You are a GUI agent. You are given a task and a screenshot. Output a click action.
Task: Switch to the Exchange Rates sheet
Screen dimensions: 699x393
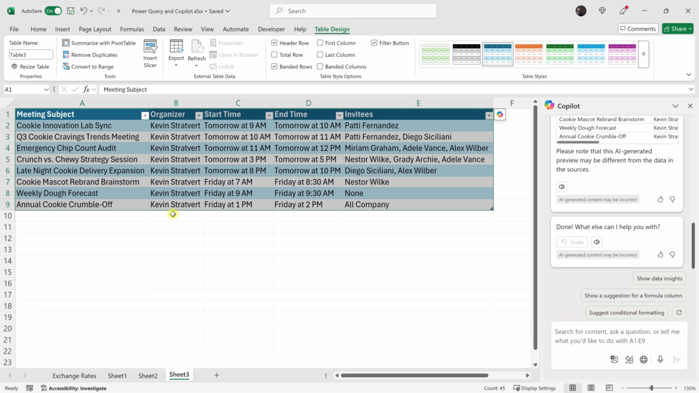tap(74, 376)
